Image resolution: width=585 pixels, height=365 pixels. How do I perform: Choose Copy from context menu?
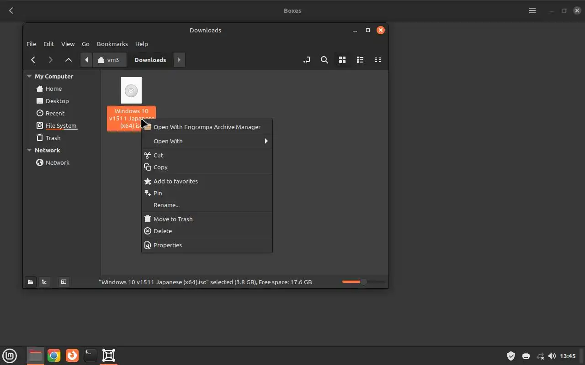click(207, 167)
